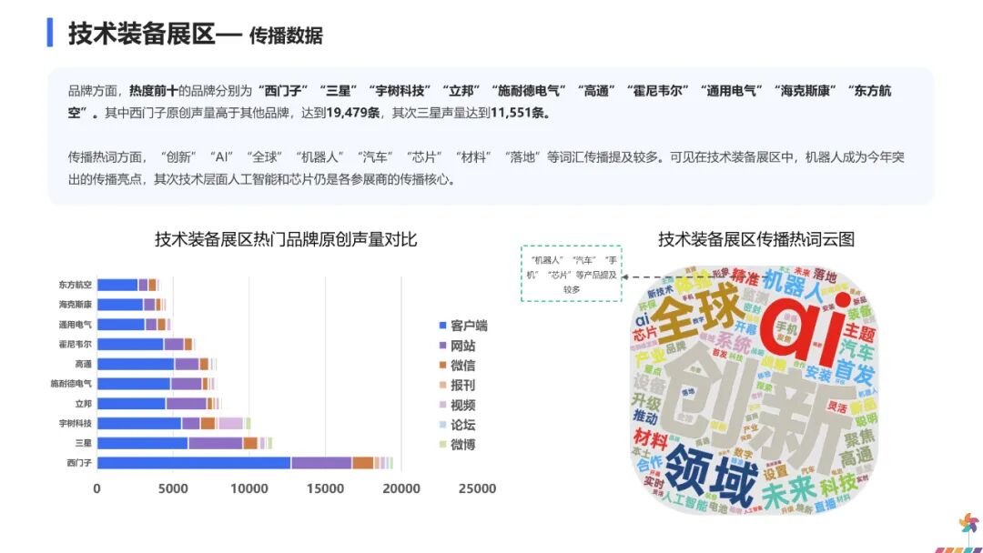983x553 pixels.
Task: Click the bold figure 11,551条 in the paragraph
Action: point(519,114)
